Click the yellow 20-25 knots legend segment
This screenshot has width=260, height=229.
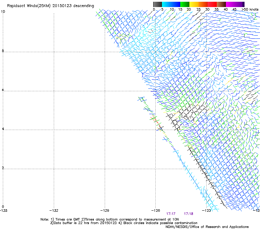tap(194, 4)
